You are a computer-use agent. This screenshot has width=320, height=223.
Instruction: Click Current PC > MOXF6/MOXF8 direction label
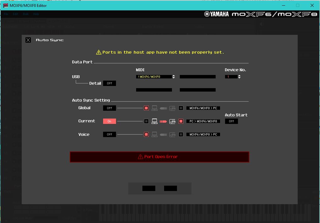coord(203,121)
